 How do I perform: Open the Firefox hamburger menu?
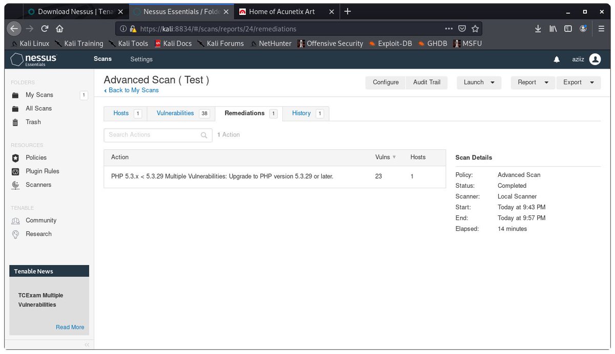601,29
